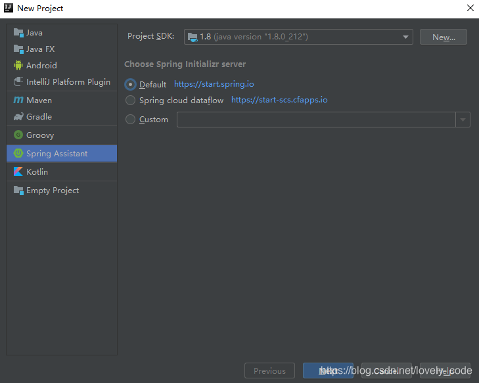Click the Empty Project folder icon

tap(18, 191)
